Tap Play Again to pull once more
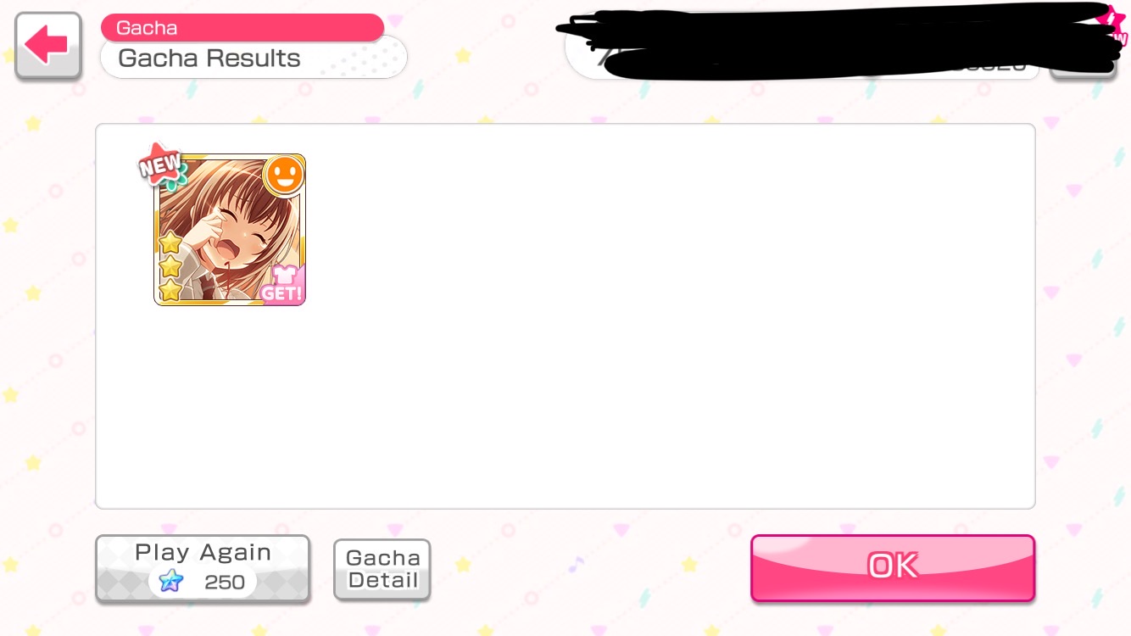Image resolution: width=1131 pixels, height=636 pixels. click(203, 568)
